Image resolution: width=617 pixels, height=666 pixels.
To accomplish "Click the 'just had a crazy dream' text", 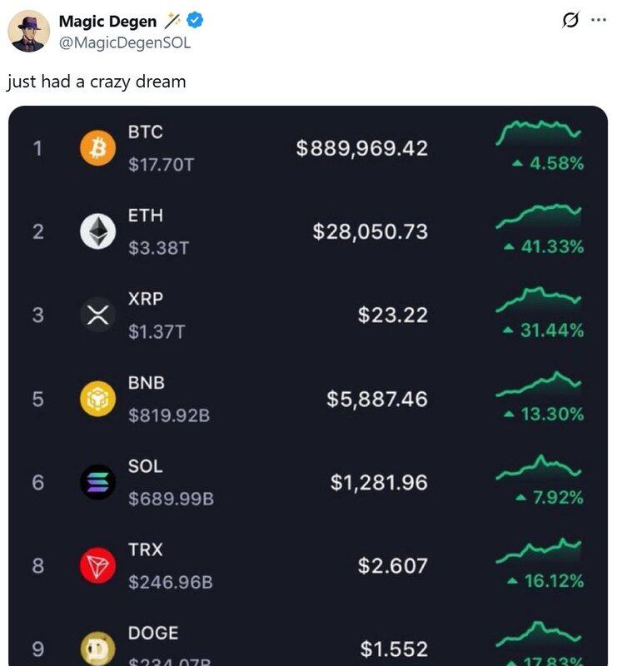I will tap(96, 82).
